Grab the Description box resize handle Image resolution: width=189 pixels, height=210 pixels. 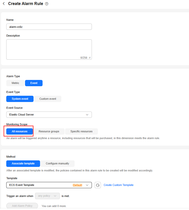90,58
